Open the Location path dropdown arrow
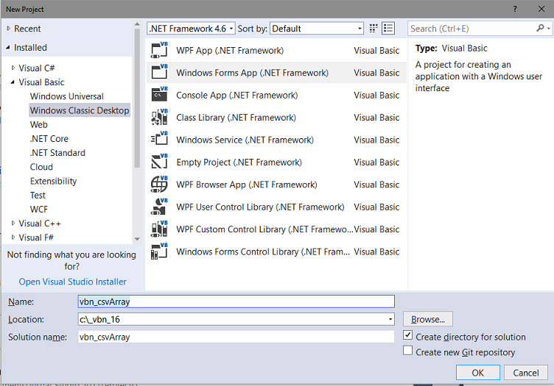Screen dimensions: 554x386 point(390,319)
